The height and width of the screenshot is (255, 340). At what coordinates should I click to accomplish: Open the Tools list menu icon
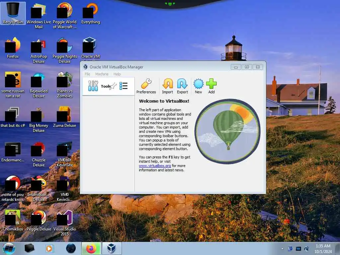coord(124,86)
